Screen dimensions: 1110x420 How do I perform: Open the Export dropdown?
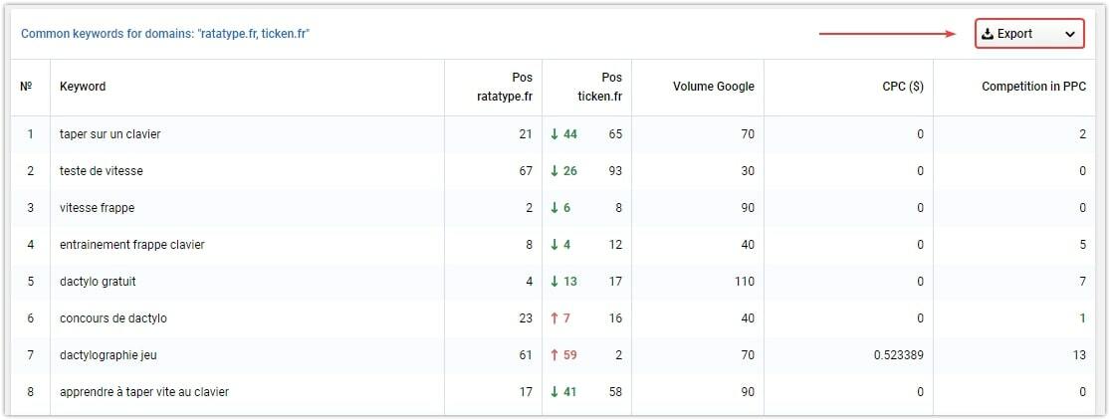click(1029, 34)
